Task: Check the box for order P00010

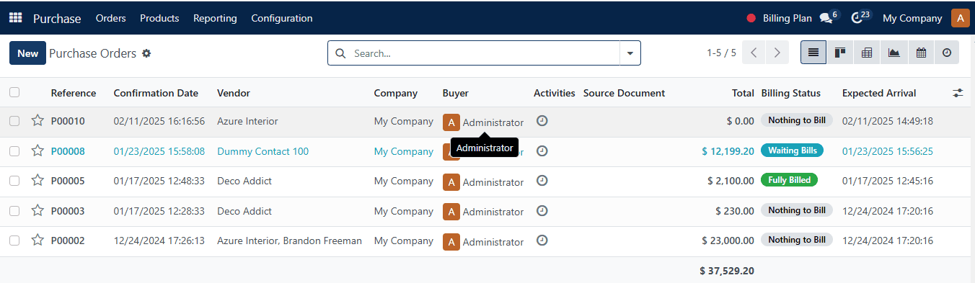Action: click(14, 121)
